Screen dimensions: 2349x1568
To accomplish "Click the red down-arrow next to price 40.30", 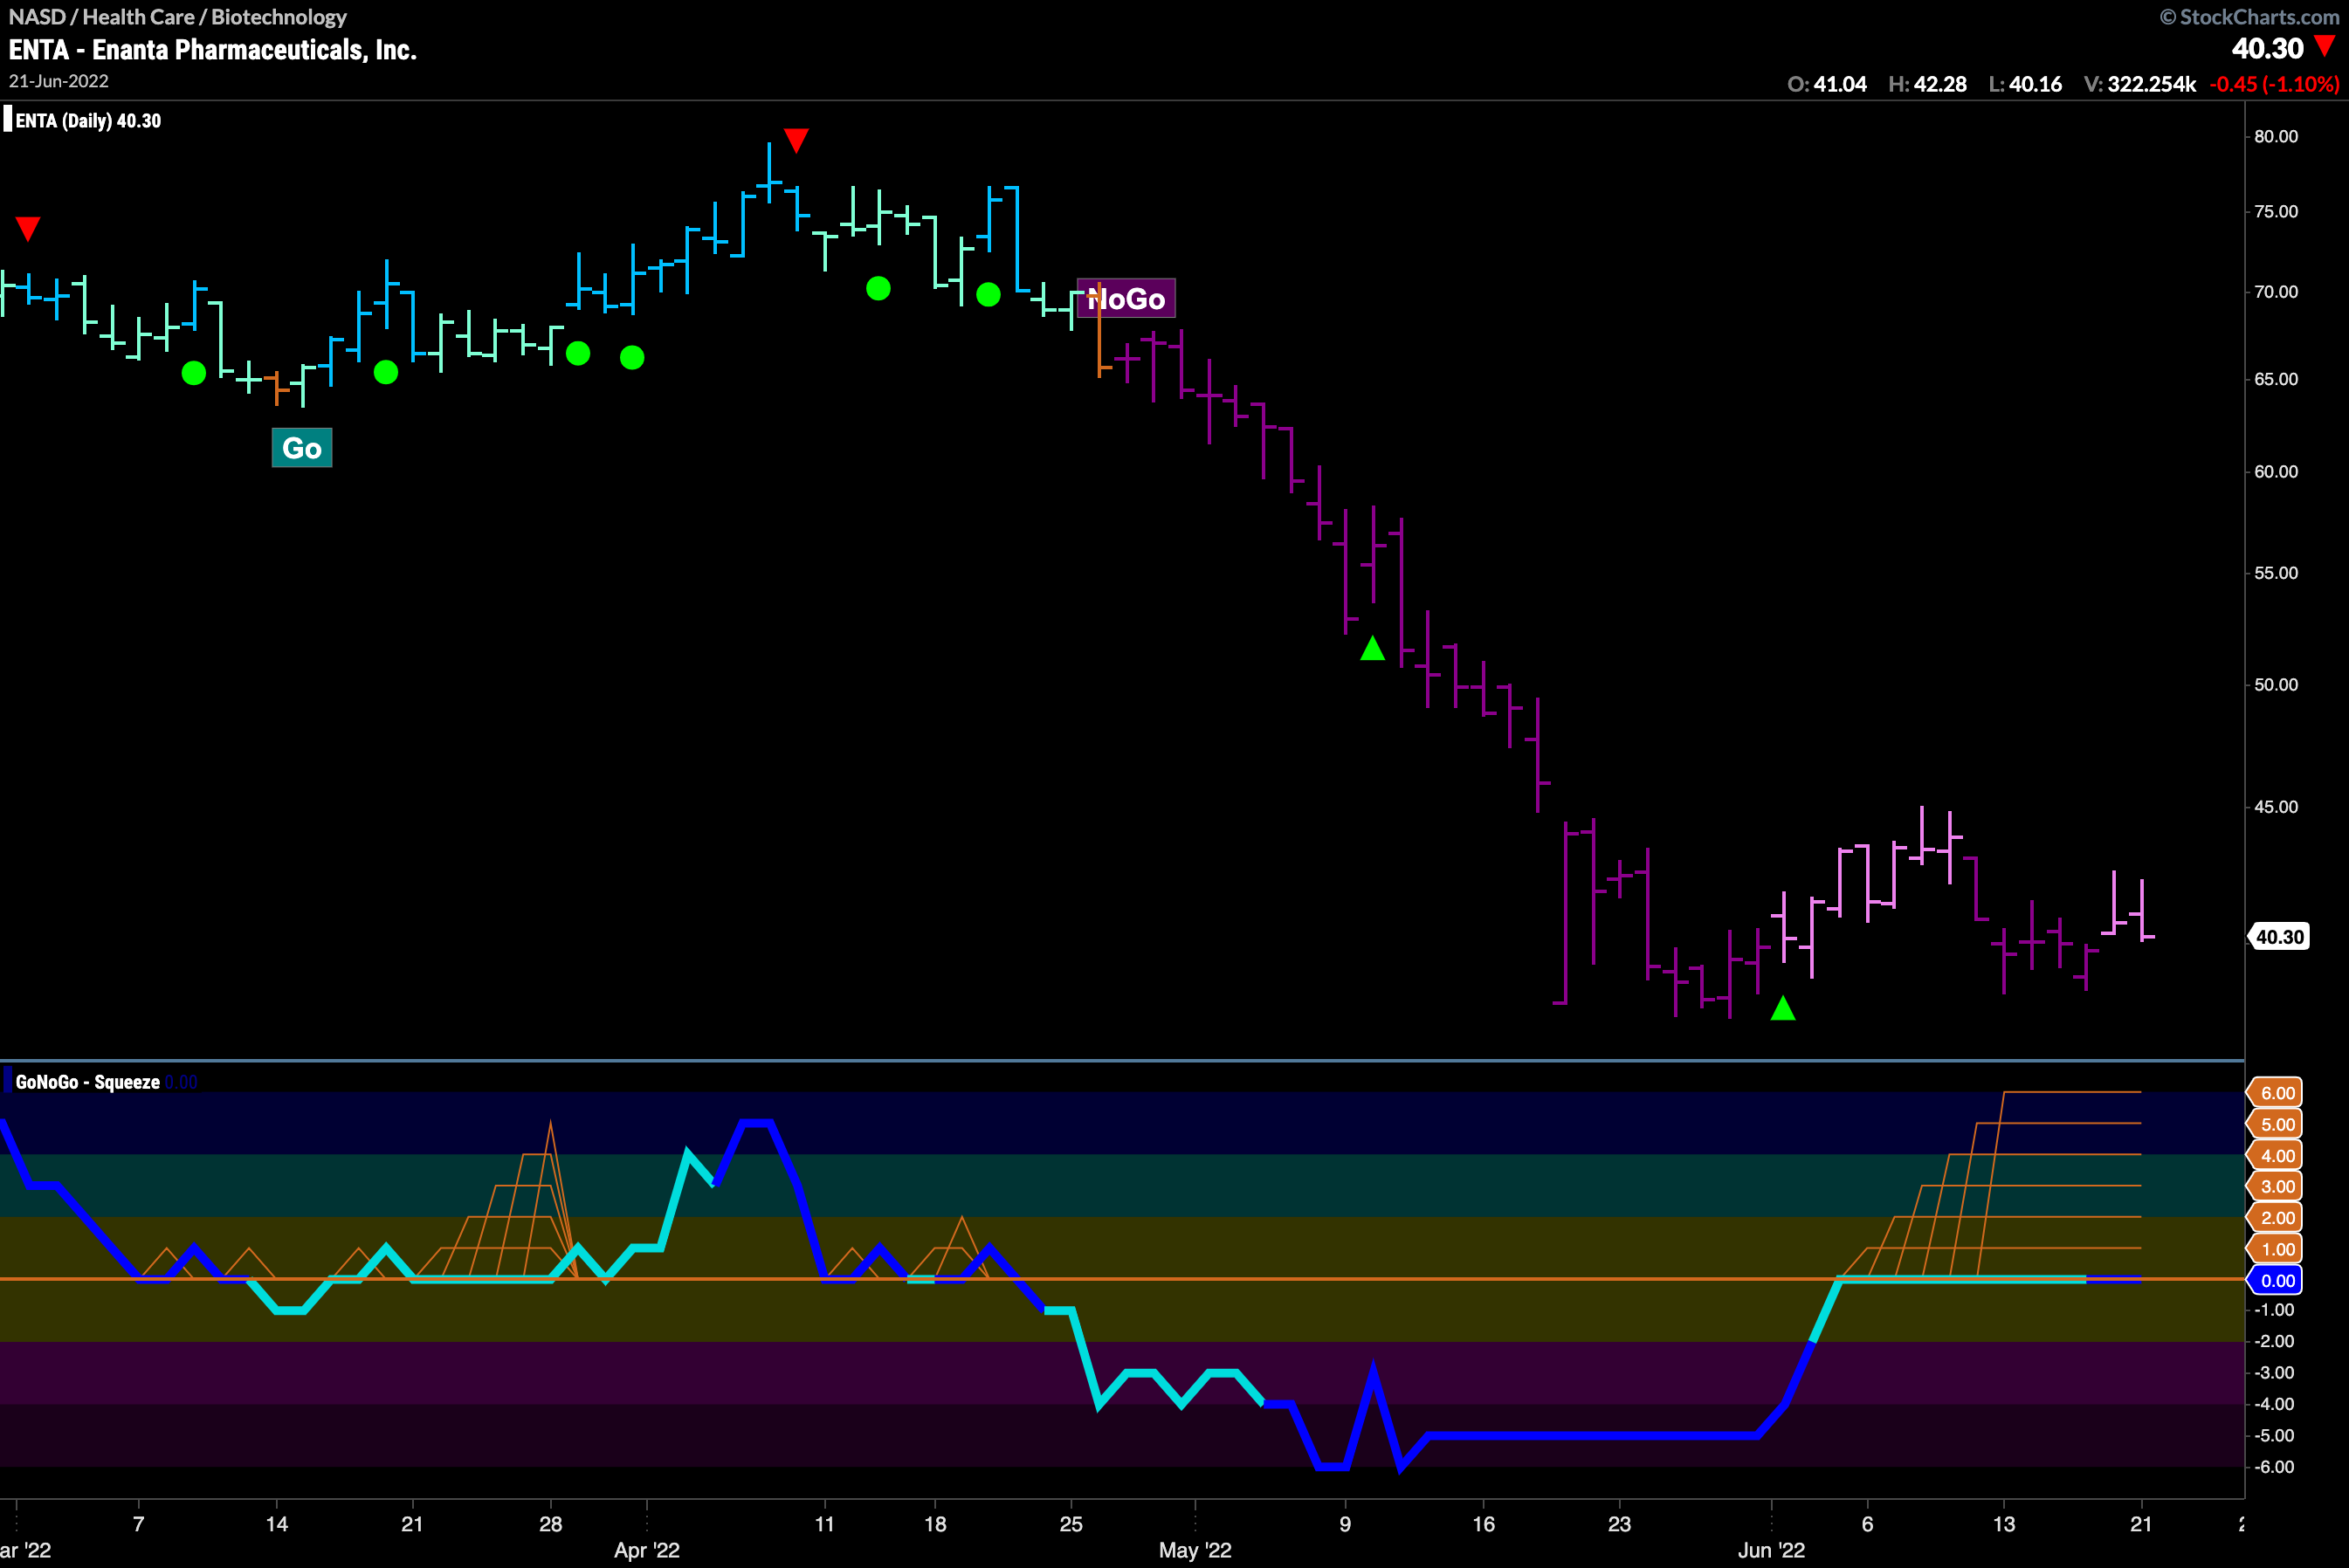I will pyautogui.click(x=2324, y=46).
